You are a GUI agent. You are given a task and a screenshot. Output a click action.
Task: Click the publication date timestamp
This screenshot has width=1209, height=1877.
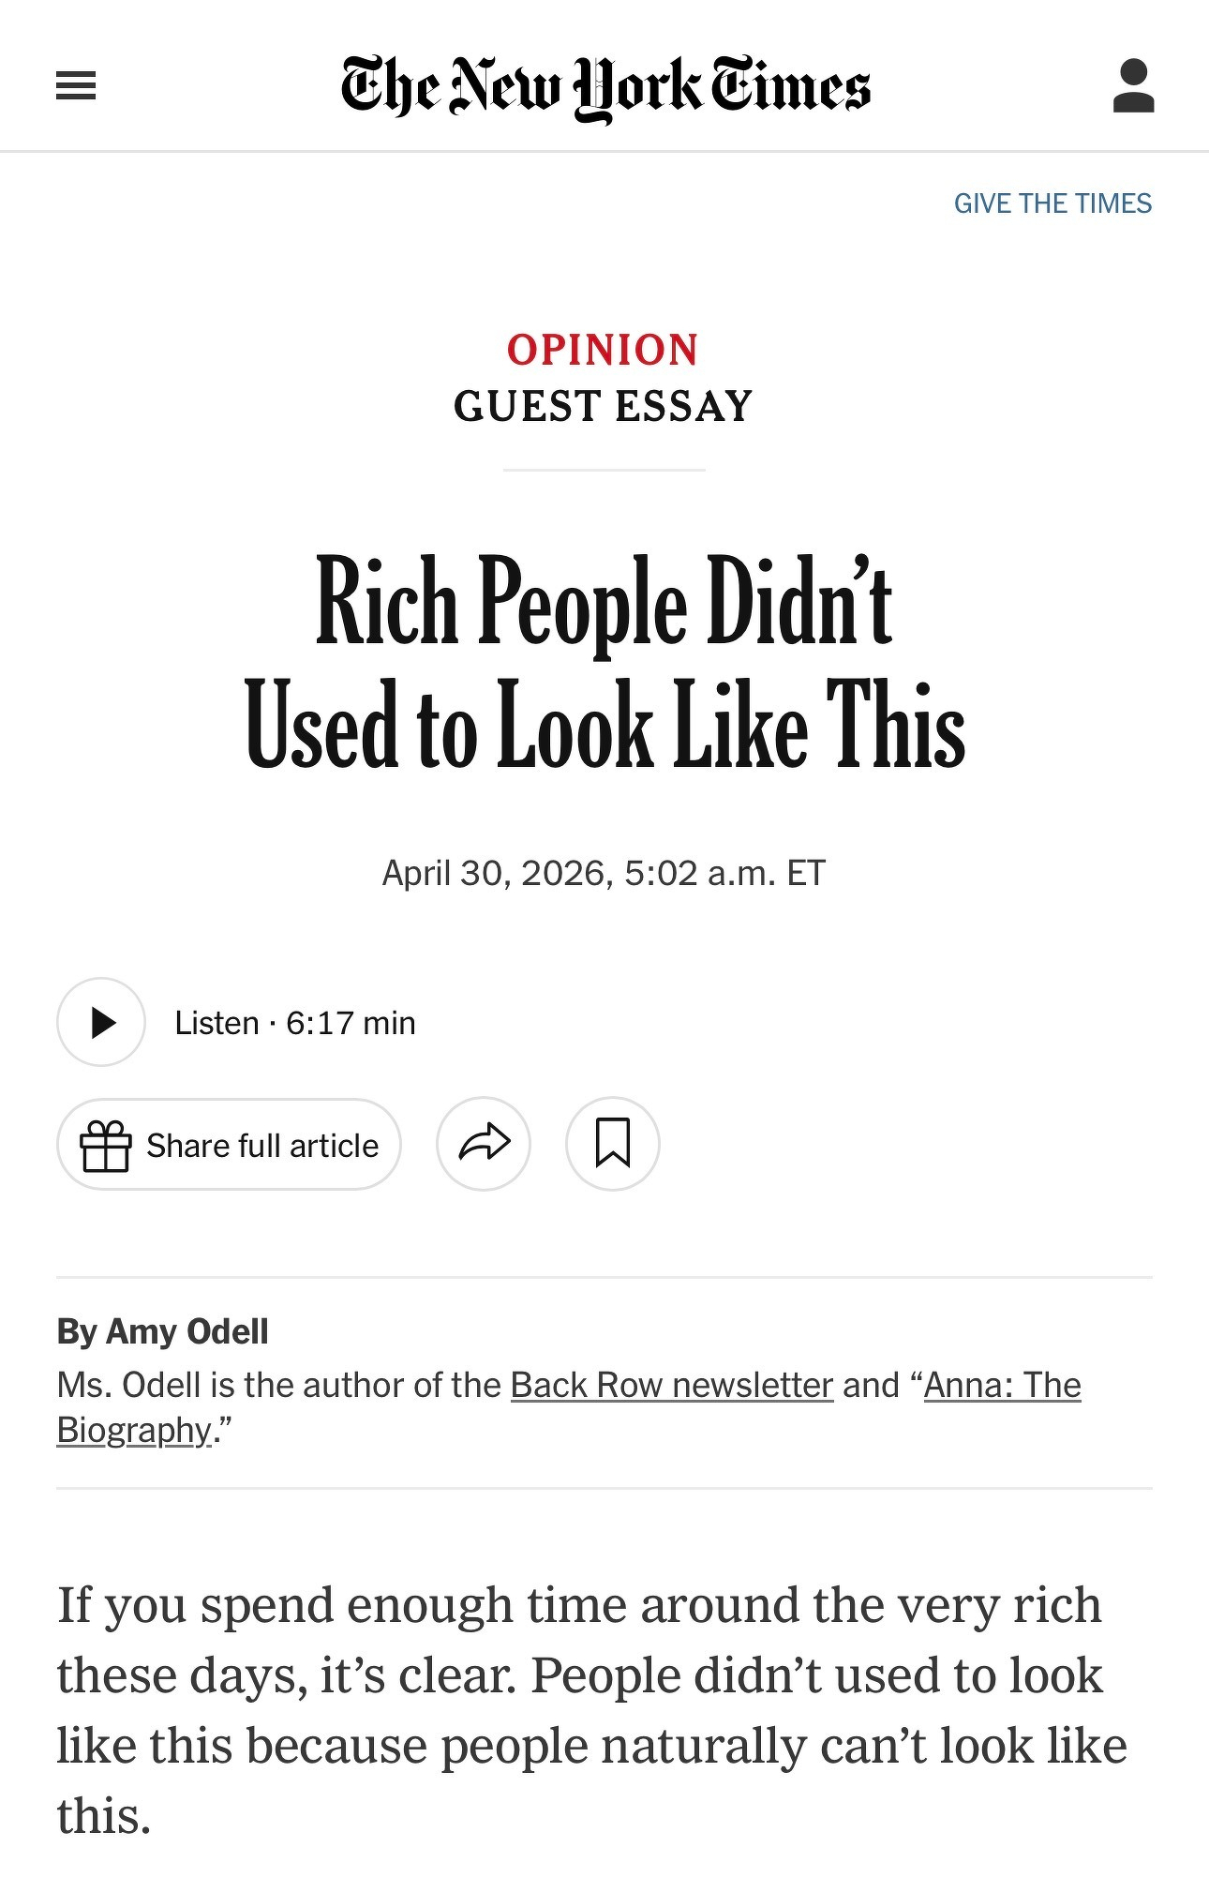coord(604,872)
